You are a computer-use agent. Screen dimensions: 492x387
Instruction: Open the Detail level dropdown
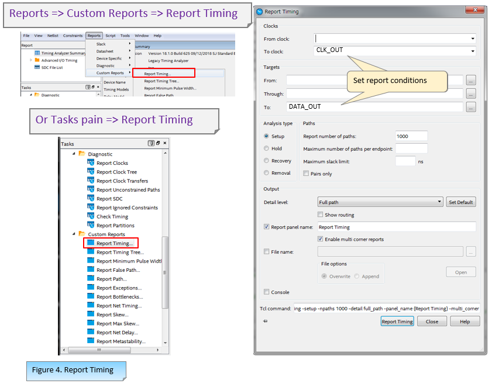tap(439, 202)
